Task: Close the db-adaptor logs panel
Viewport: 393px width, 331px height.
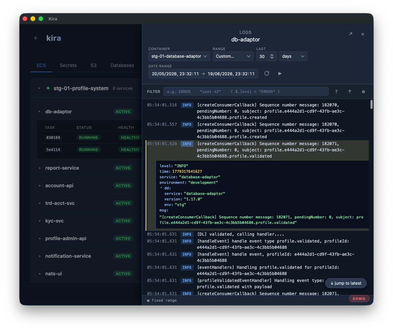Action: 363,34
